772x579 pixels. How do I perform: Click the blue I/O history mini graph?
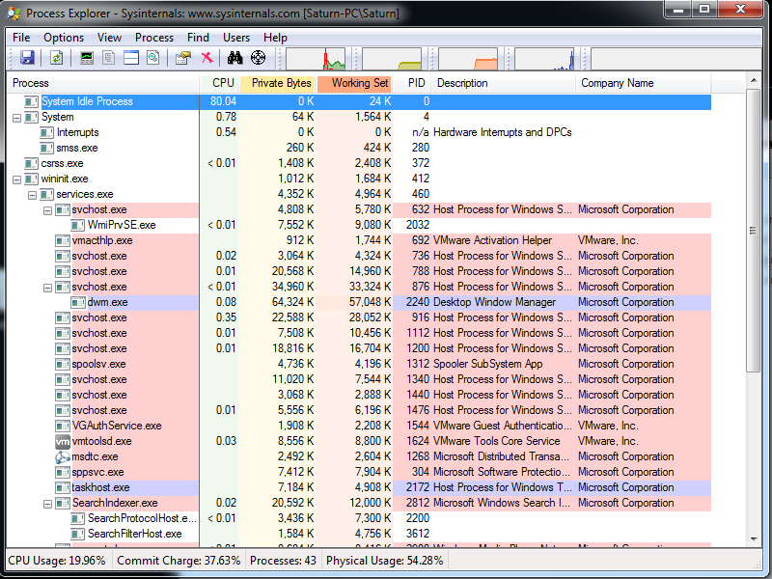544,59
